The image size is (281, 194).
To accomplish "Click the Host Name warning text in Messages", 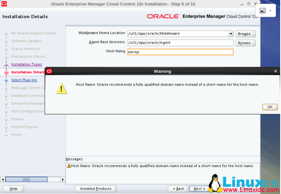I will [x=162, y=166].
